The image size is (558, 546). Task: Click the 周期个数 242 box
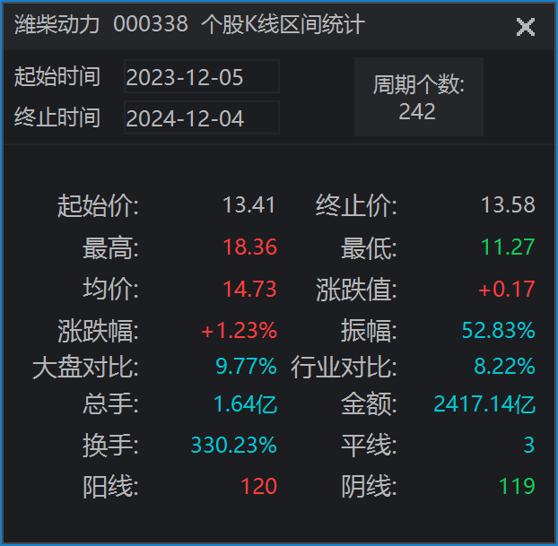[418, 97]
